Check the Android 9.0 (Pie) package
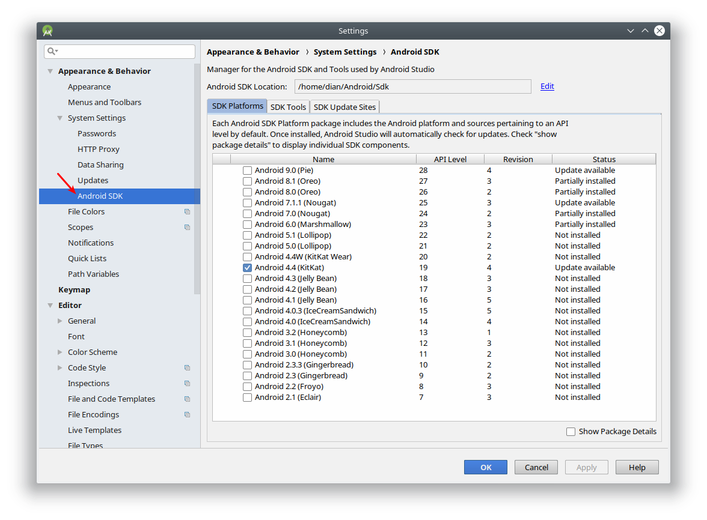The image size is (707, 520). click(x=247, y=170)
